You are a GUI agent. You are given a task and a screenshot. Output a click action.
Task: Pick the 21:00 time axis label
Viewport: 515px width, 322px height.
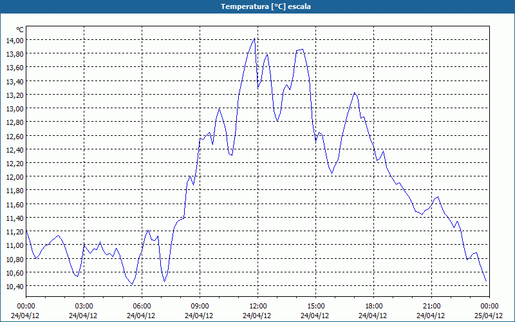[431, 307]
